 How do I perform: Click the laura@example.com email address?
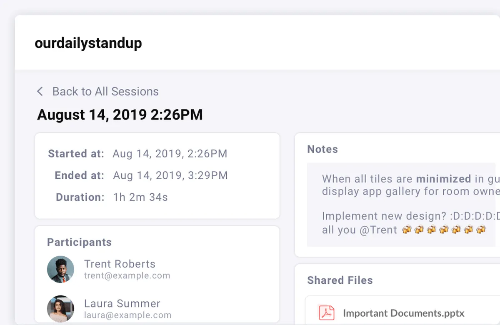(x=127, y=315)
